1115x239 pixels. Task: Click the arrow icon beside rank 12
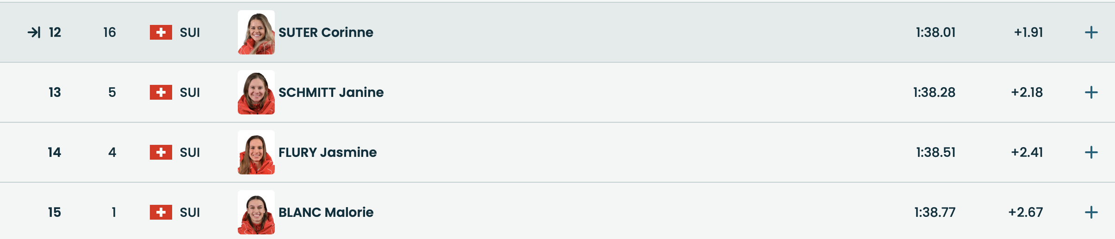tap(34, 32)
